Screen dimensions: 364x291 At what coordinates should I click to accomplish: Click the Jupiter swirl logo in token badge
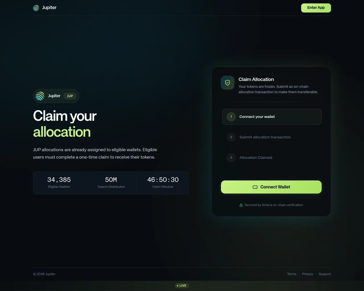point(40,96)
